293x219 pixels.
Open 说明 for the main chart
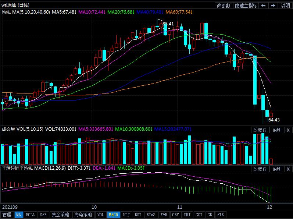pyautogui.click(x=285, y=6)
